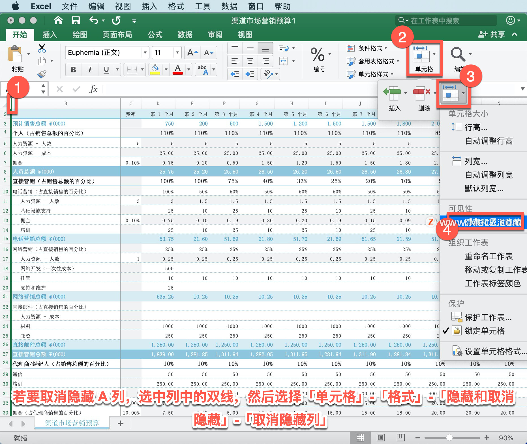The image size is (527, 444).
Task: Open the percent number format button
Action: coord(318,54)
